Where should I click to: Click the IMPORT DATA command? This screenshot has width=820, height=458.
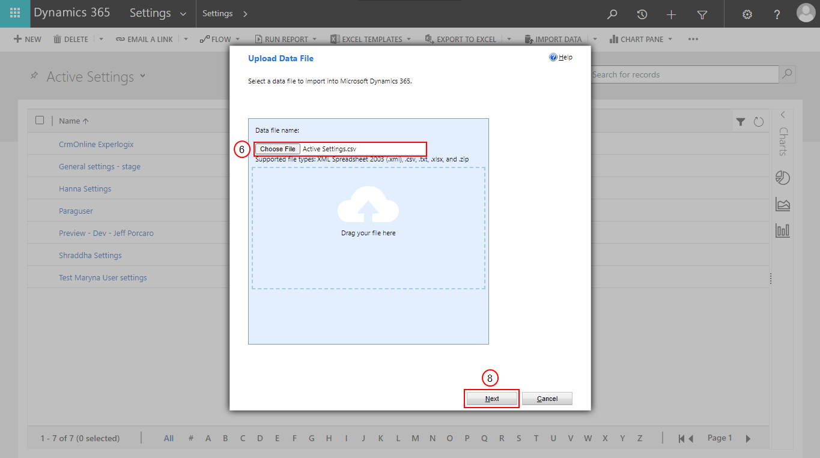click(x=553, y=39)
